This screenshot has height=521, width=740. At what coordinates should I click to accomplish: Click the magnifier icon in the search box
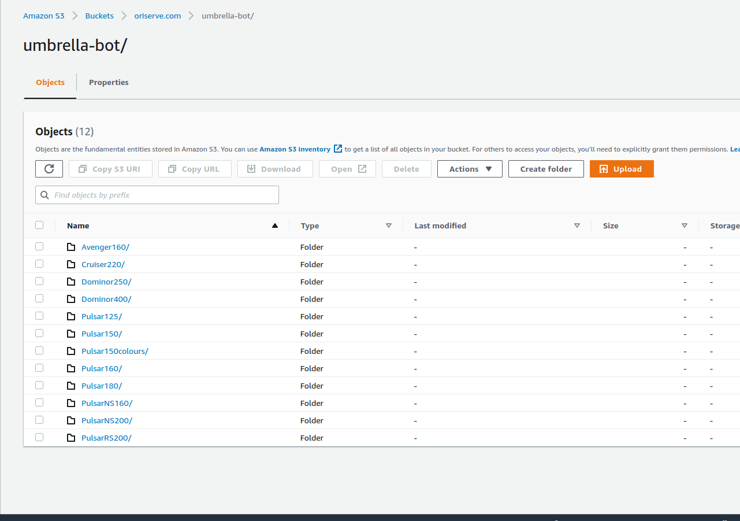(45, 195)
